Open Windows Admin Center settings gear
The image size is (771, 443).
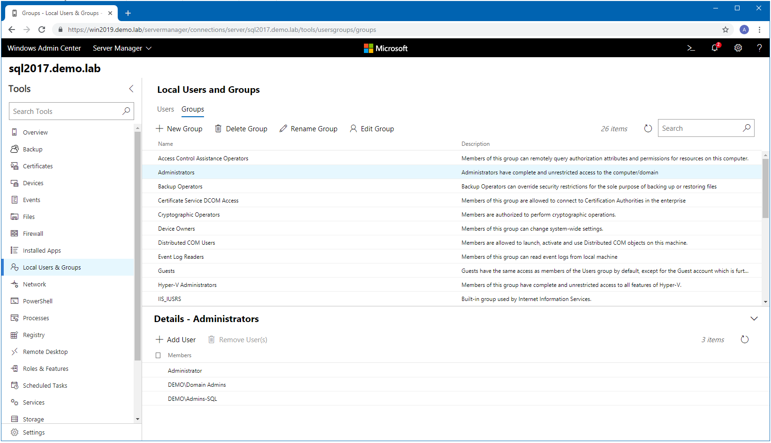pyautogui.click(x=738, y=48)
